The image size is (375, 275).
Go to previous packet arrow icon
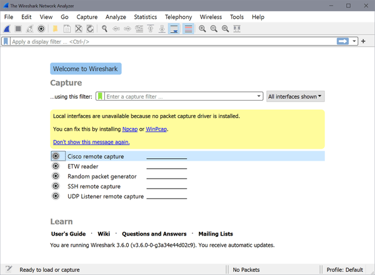[116, 29]
